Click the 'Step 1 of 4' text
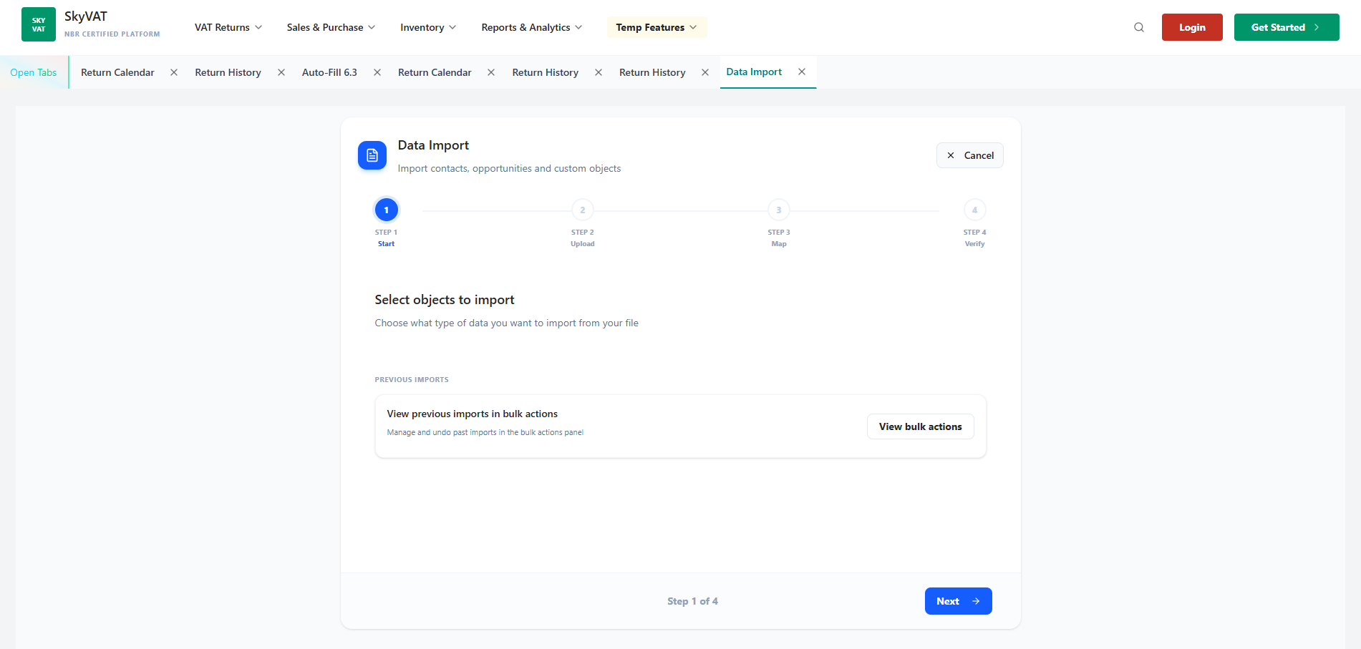The height and width of the screenshot is (649, 1361). 692,601
